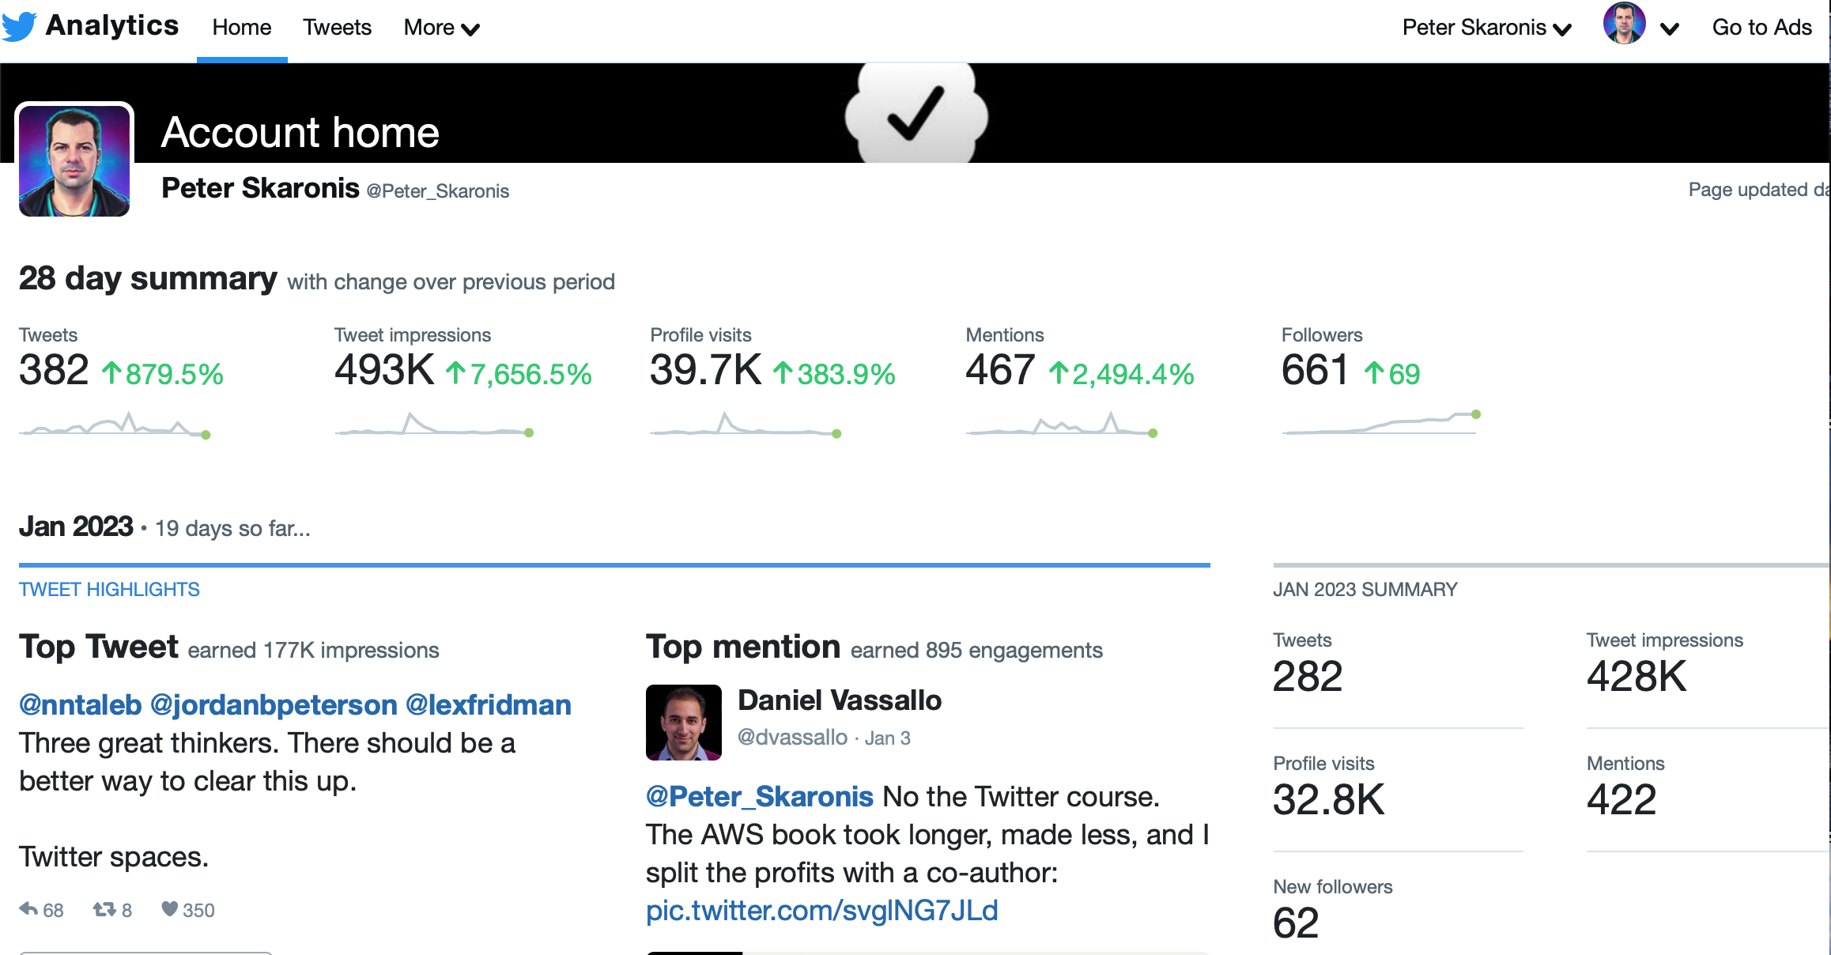Select the Home tab
Screen dimensions: 1831x955
(241, 28)
